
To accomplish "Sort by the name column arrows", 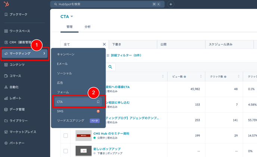I will point(163,77).
